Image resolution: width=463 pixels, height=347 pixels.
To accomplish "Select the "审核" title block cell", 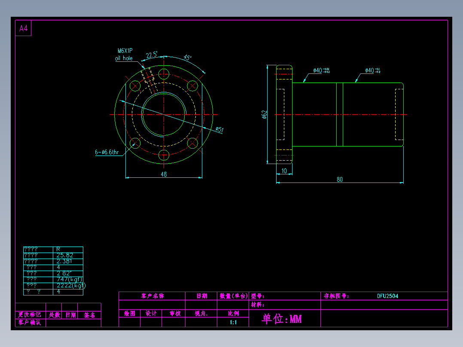I will (175, 314).
